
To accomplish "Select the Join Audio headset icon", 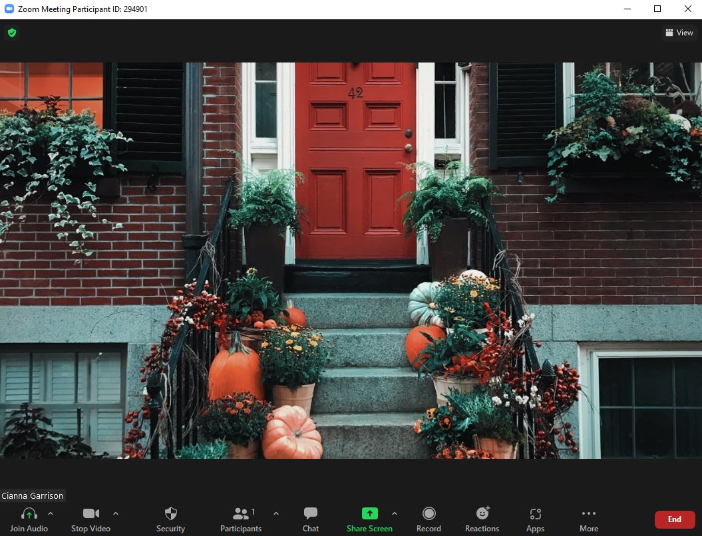I will pos(28,513).
